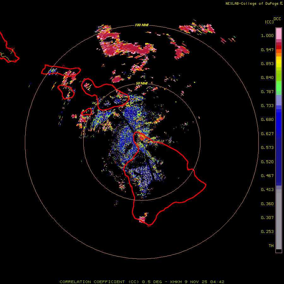Click the 1.000 value on the color scale

click(x=267, y=35)
